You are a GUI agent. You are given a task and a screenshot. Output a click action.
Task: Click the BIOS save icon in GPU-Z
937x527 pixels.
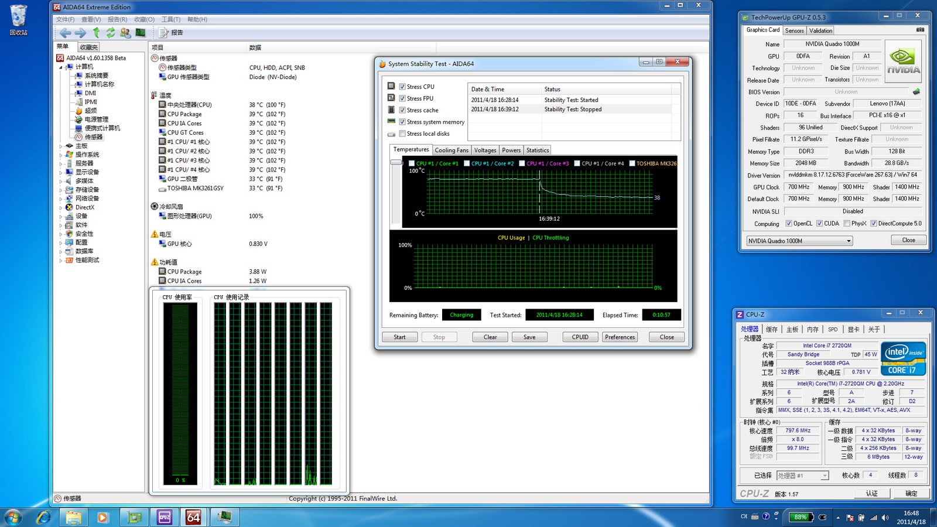coord(917,91)
